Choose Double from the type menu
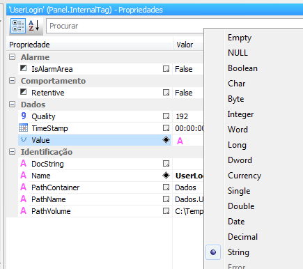The image size is (303, 269). 241,206
